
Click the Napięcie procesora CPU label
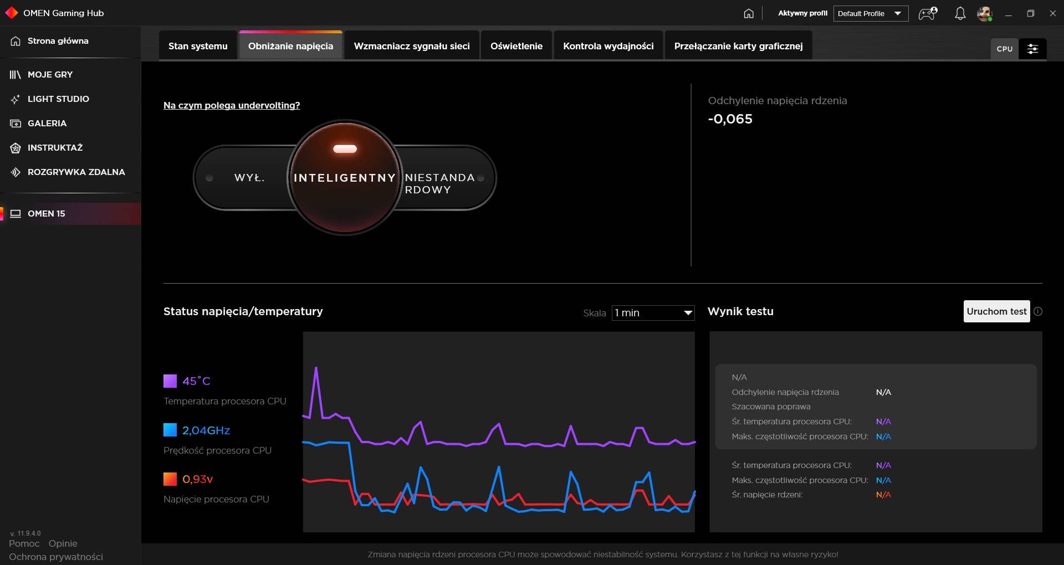(x=216, y=499)
